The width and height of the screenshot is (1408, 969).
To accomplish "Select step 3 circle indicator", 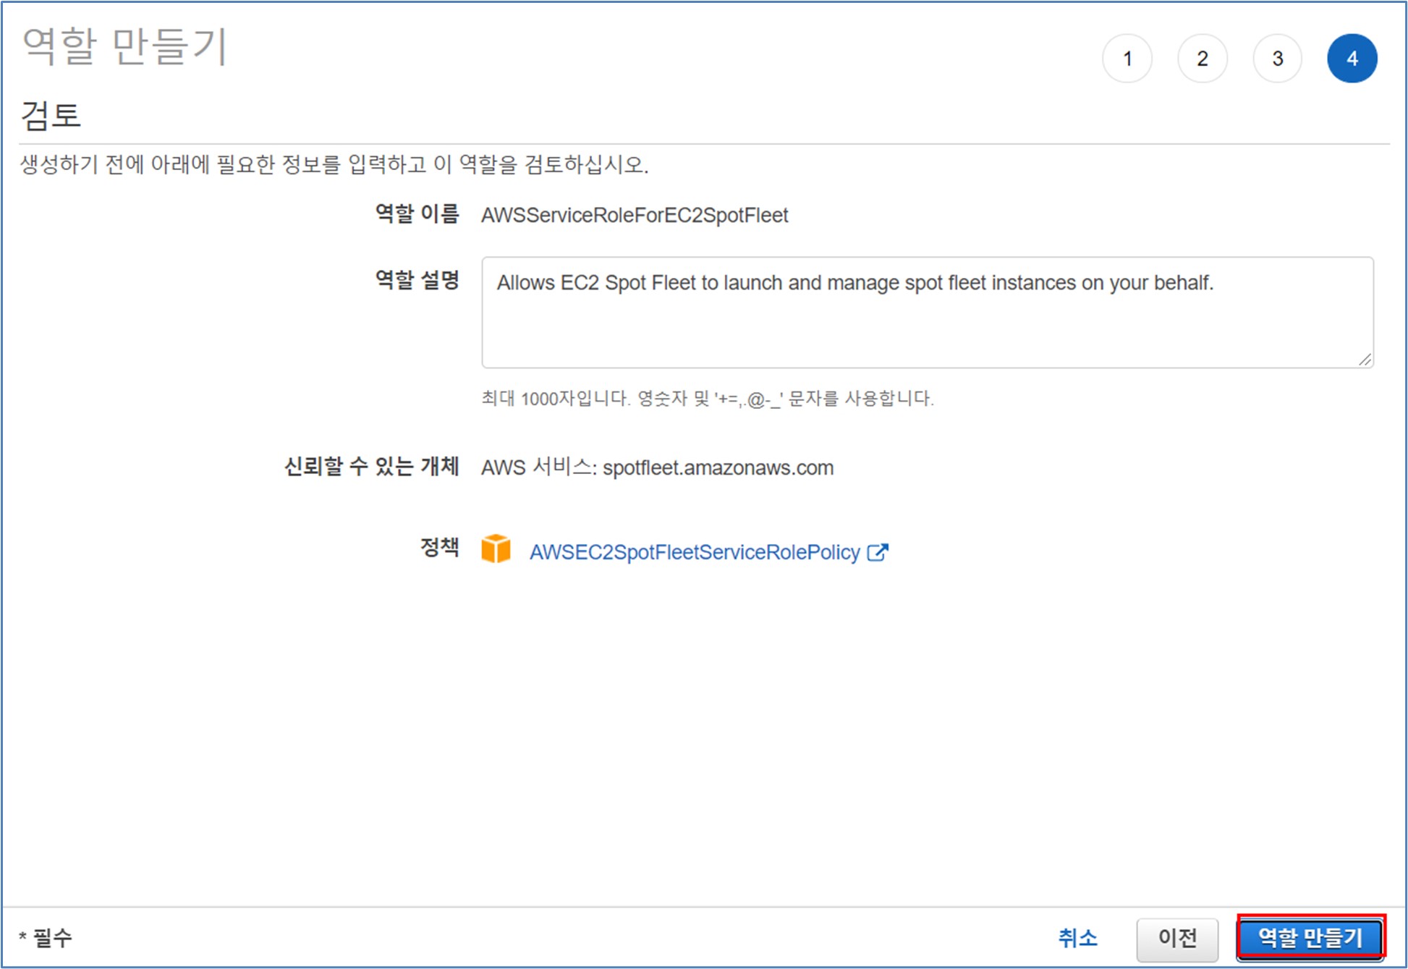I will pyautogui.click(x=1277, y=59).
